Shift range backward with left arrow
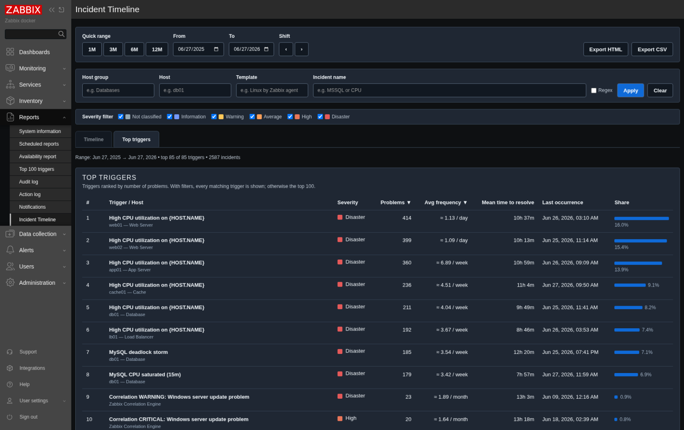This screenshot has height=430, width=684. point(286,49)
